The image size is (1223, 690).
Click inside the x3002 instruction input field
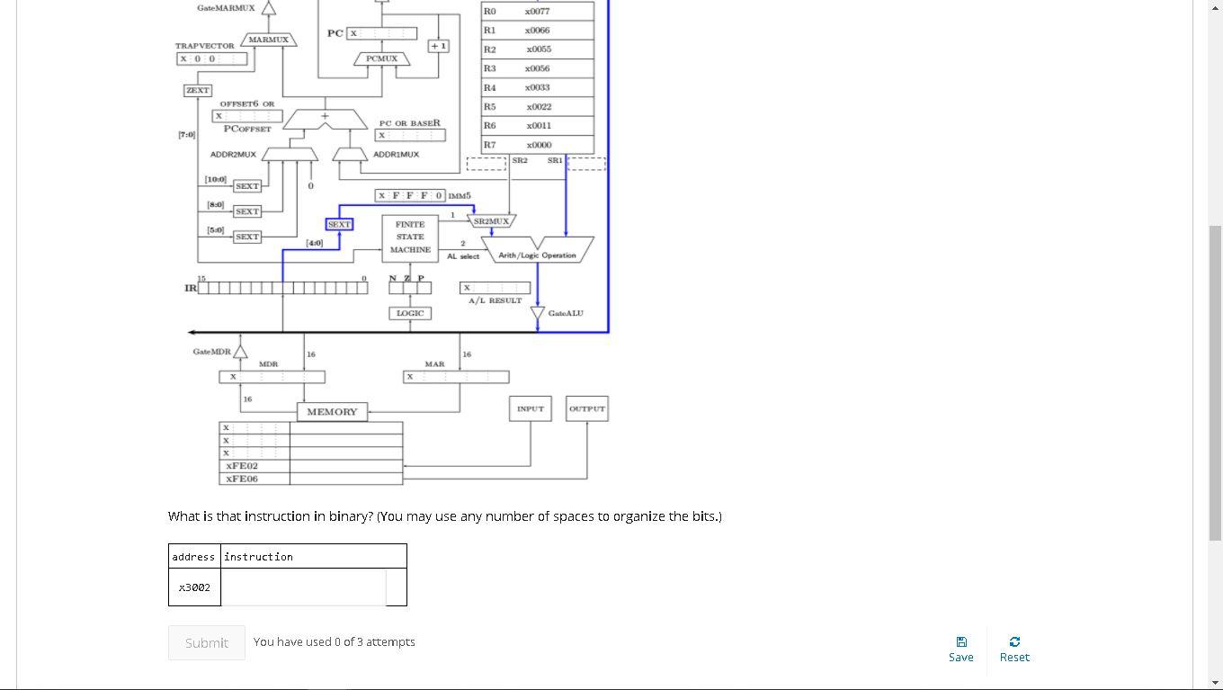(303, 585)
